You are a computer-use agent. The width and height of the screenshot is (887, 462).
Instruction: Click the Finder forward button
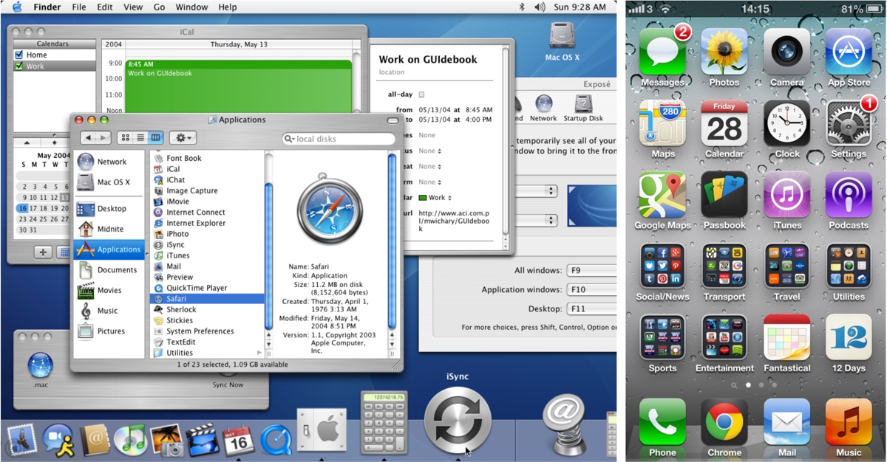(103, 138)
